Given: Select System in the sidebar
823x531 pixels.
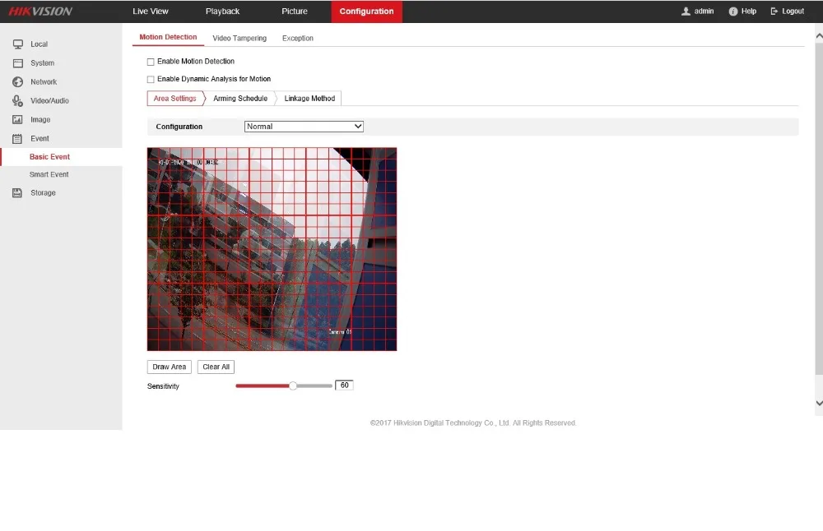Looking at the screenshot, I should point(42,63).
